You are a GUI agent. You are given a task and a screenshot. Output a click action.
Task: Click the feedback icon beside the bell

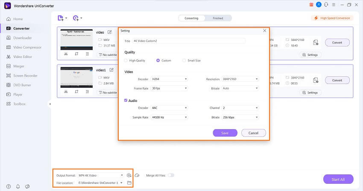coord(27,186)
